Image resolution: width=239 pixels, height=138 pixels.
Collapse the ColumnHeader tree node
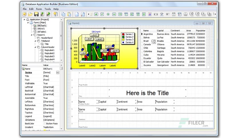[35, 47]
